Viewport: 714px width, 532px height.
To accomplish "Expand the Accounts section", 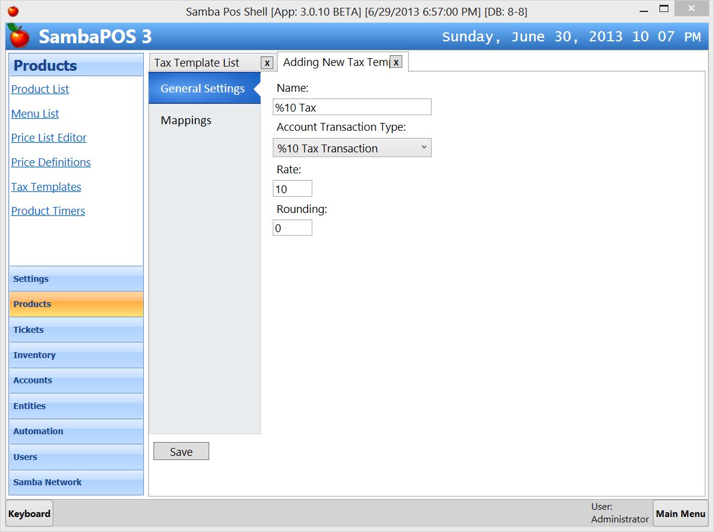I will coord(76,380).
